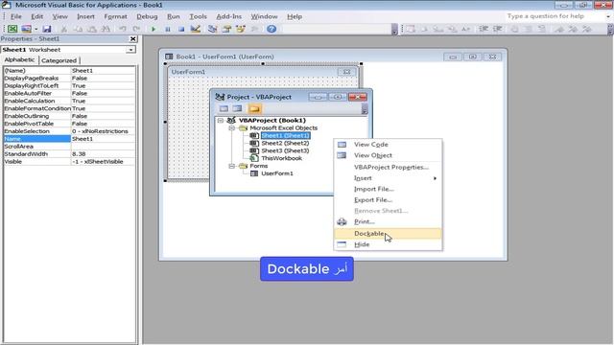The image size is (614, 345).
Task: Open the Insert UserForm dropdown arrow
Action: 35,29
